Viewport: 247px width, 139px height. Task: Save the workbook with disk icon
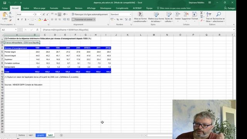pos(5,3)
